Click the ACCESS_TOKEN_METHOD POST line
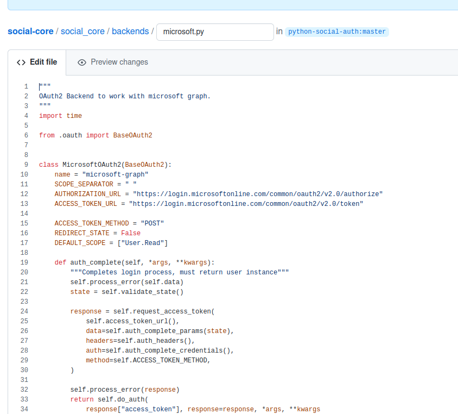Image resolution: width=458 pixels, height=414 pixels. pyautogui.click(x=111, y=223)
